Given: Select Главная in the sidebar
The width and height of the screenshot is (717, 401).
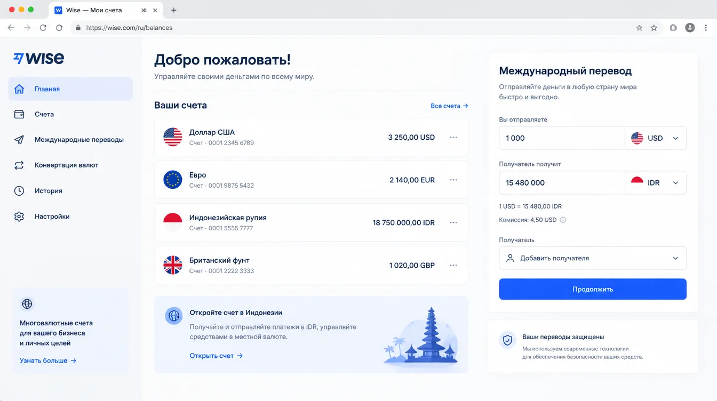Looking at the screenshot, I should pos(70,89).
